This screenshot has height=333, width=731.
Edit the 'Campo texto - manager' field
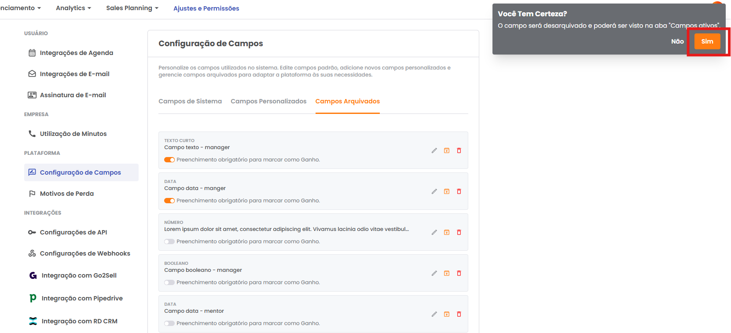pos(434,150)
